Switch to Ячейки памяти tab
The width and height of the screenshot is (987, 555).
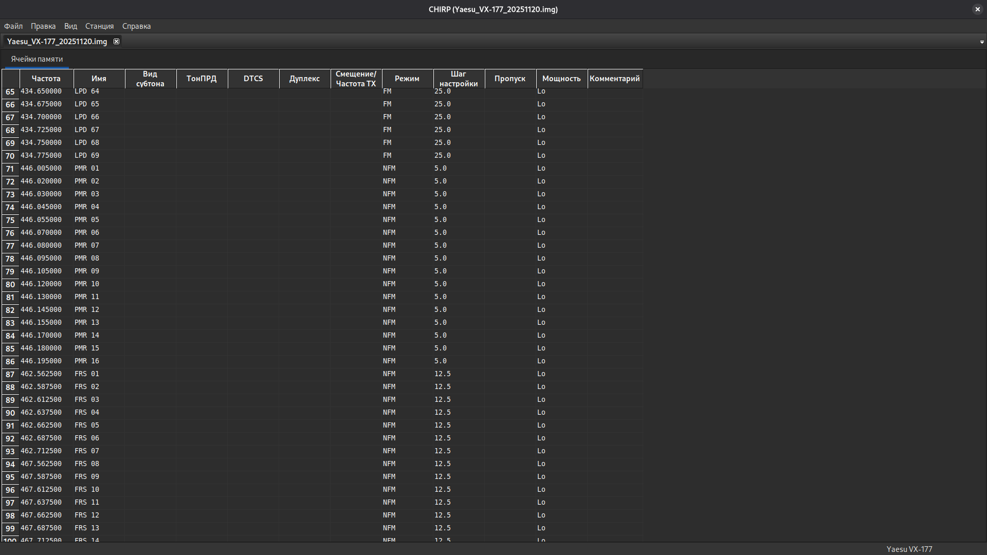[x=37, y=59]
